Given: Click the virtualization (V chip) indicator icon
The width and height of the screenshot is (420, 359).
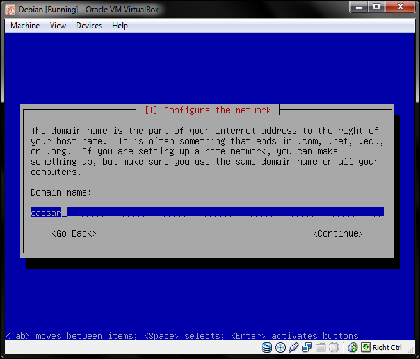Looking at the screenshot, I should pos(334,347).
